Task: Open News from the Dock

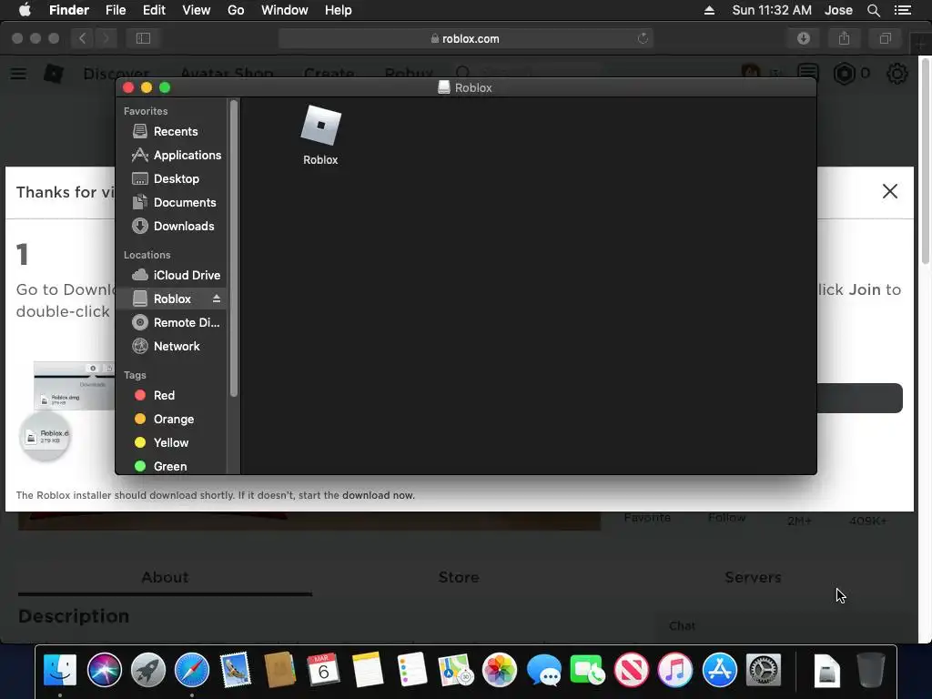Action: (632, 670)
